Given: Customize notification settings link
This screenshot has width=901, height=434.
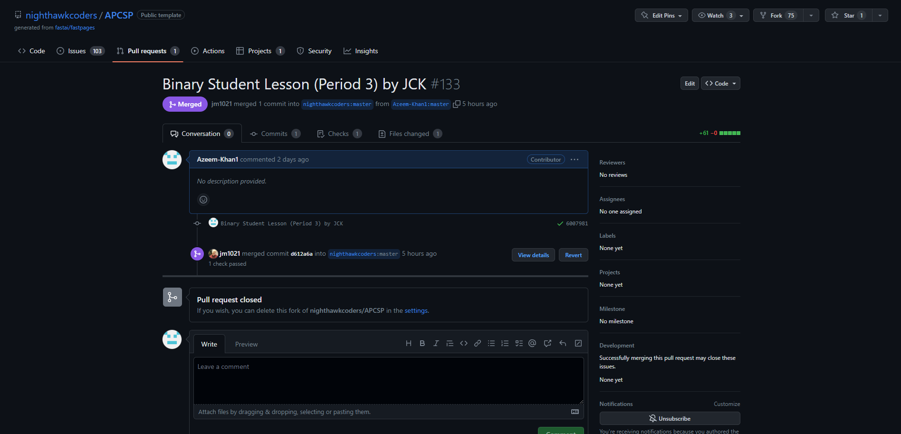Looking at the screenshot, I should tap(727, 404).
